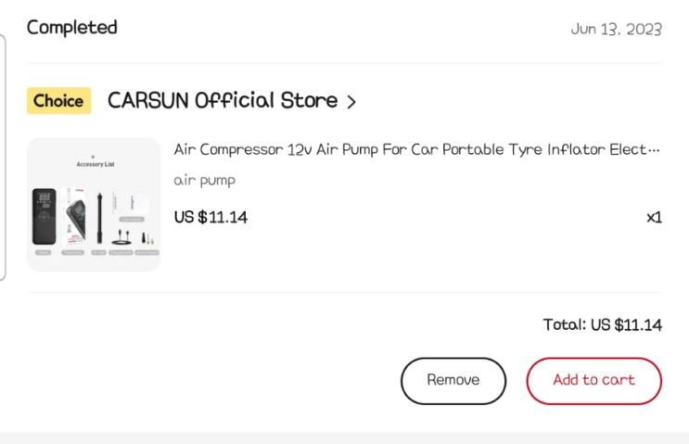The height and width of the screenshot is (444, 689).
Task: Click the Completed order status label
Action: tap(72, 27)
